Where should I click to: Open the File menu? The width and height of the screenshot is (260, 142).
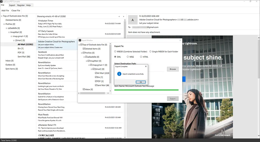tap(3, 5)
